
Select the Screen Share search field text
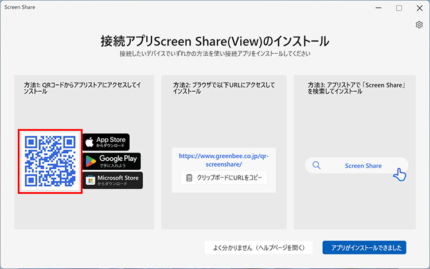click(x=363, y=166)
